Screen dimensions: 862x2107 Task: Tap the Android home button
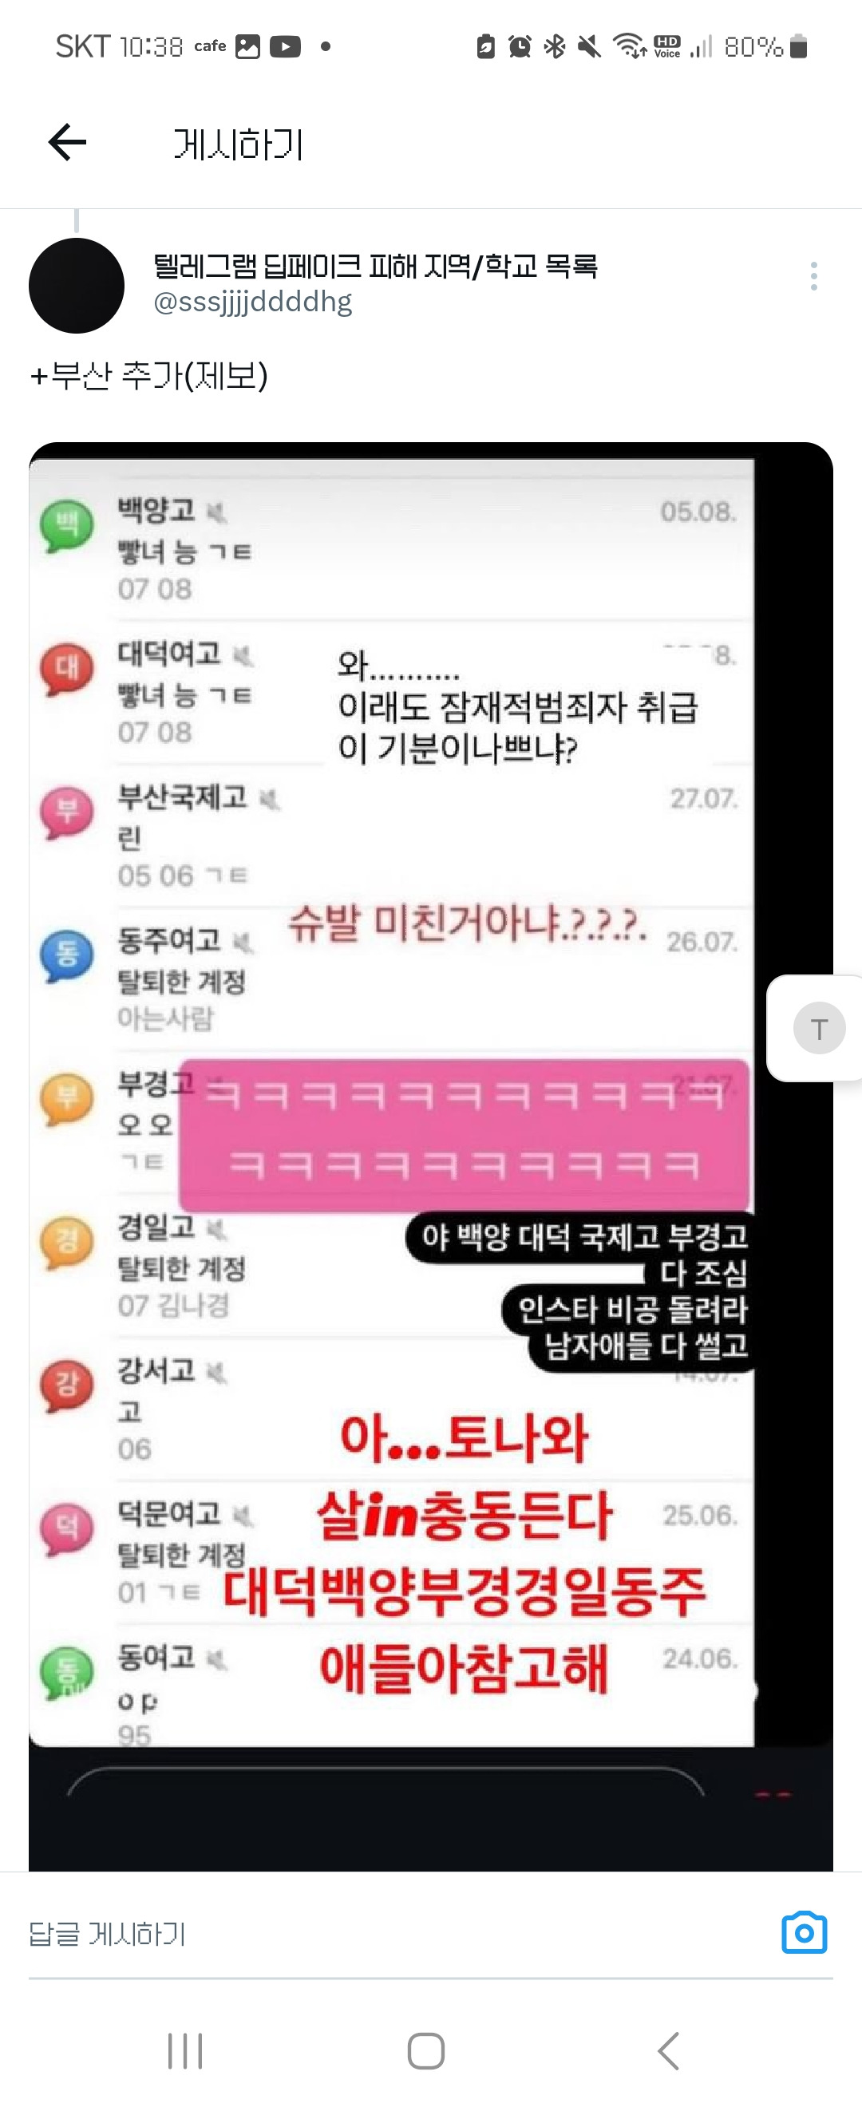point(426,2051)
